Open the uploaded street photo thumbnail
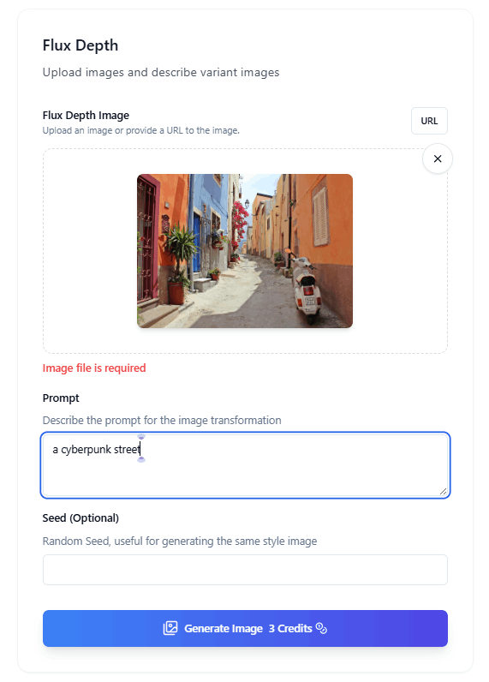 [x=245, y=251]
